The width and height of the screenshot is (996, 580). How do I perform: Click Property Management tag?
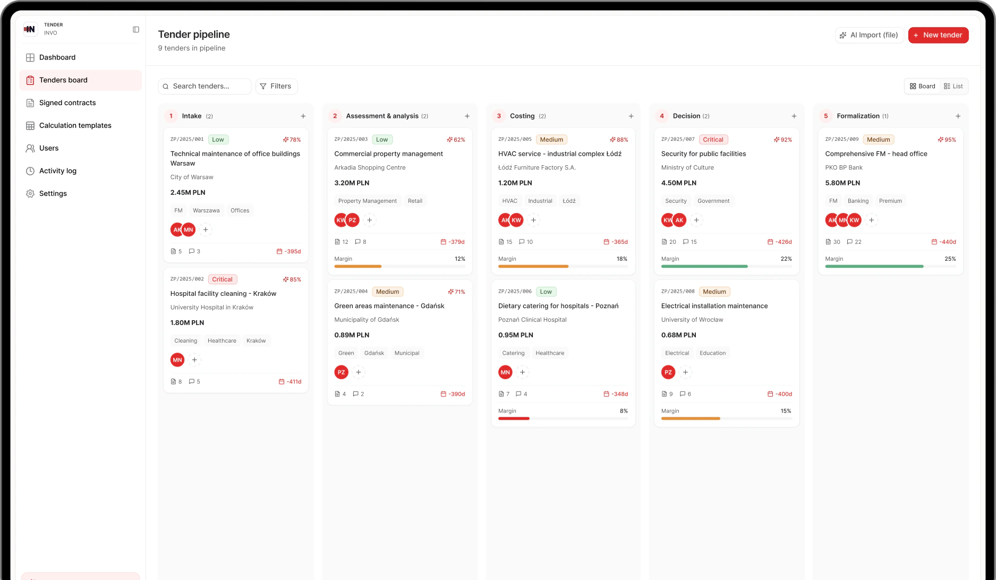coord(368,201)
